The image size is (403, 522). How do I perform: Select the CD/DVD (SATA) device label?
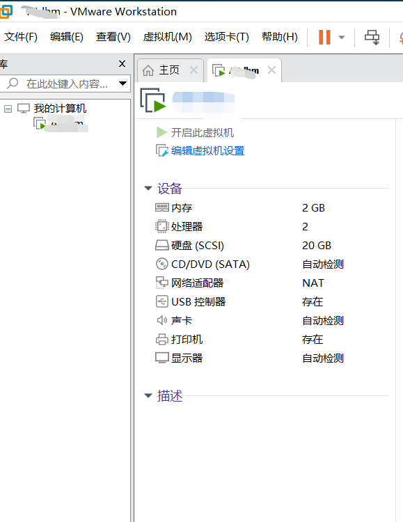(210, 264)
